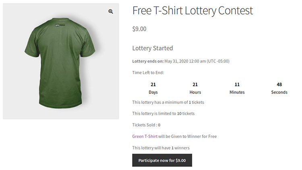Screen dimensions: 302x170
Task: Click the Seconds label under the countdown
Action: 279,92
